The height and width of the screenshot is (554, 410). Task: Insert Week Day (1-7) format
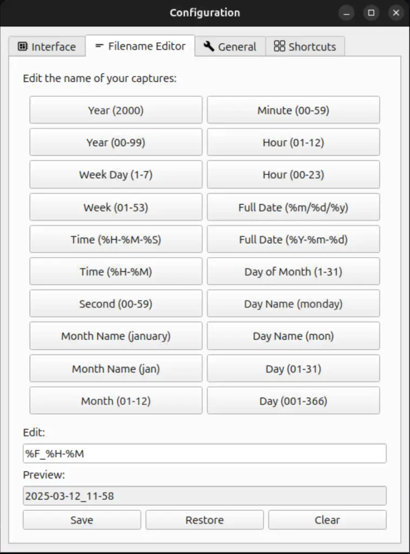(116, 175)
